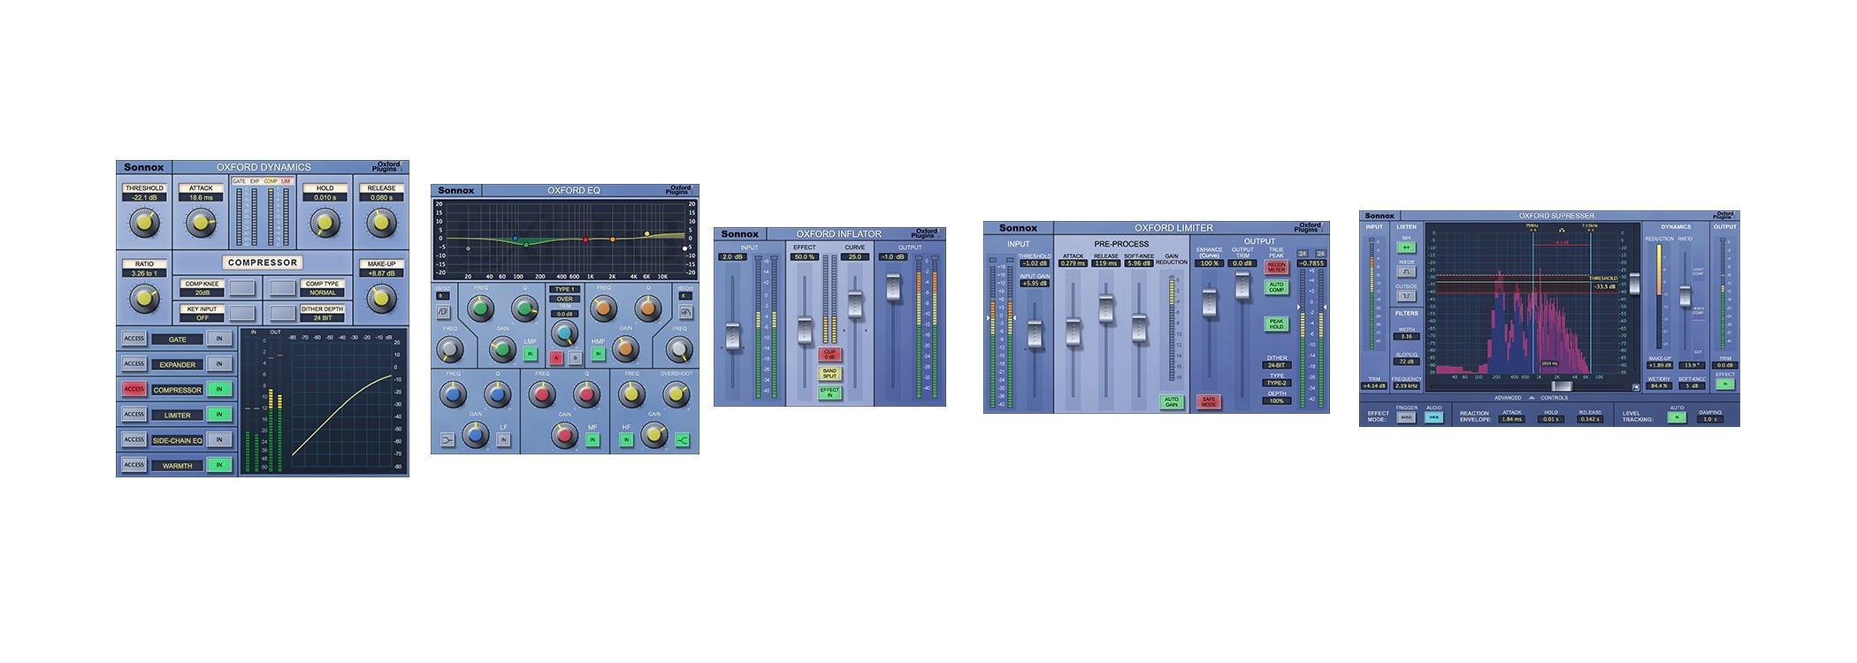This screenshot has width=1857, height=663.
Task: Click the Mix listen icon button
Action: pos(1406,248)
